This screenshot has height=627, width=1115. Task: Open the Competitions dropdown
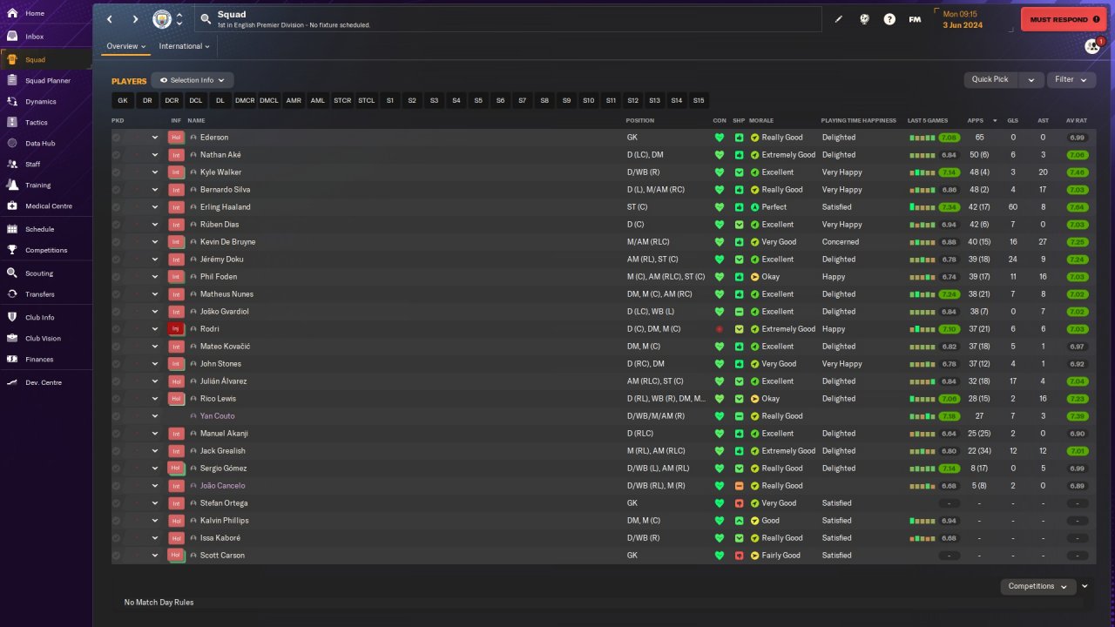tap(1037, 586)
